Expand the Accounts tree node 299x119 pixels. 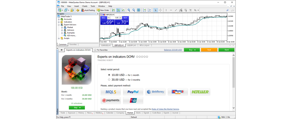coord(59,19)
